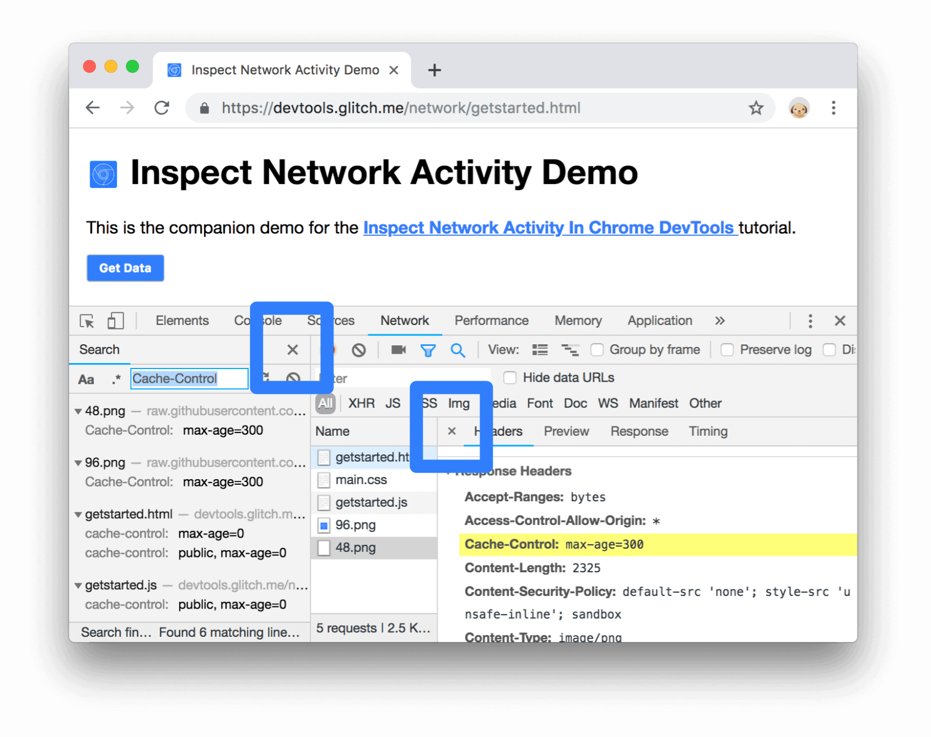Screen dimensions: 931x737
Task: Filter requests by XHR type
Action: click(x=361, y=403)
